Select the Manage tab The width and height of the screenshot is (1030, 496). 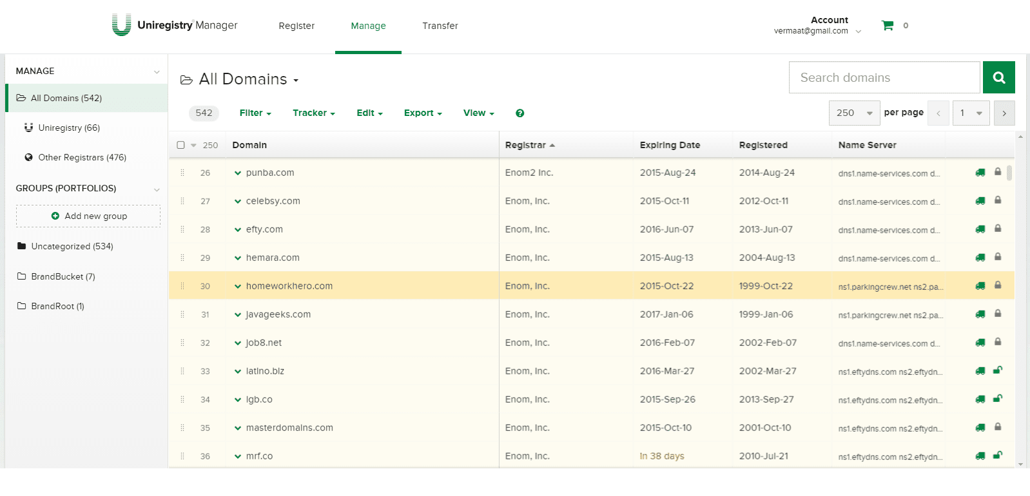(x=368, y=26)
